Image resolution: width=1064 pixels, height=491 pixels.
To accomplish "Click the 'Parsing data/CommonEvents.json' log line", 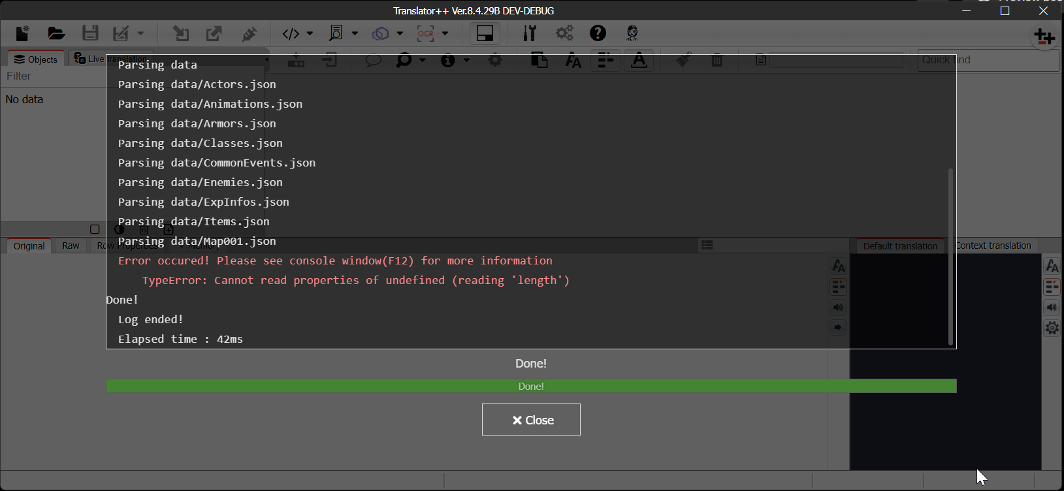I will (x=217, y=163).
